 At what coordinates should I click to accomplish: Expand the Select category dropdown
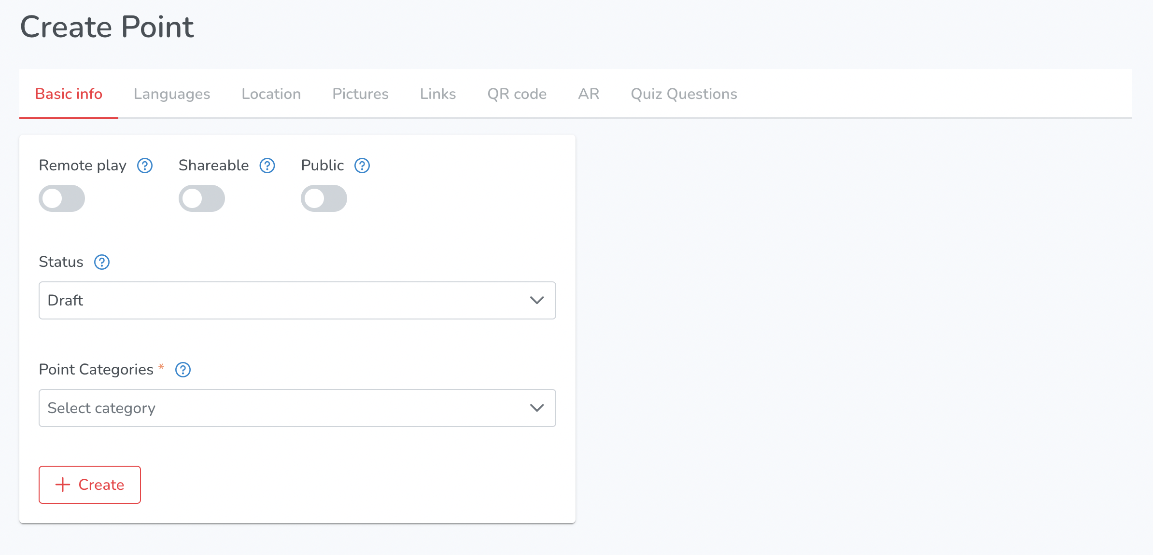(297, 408)
